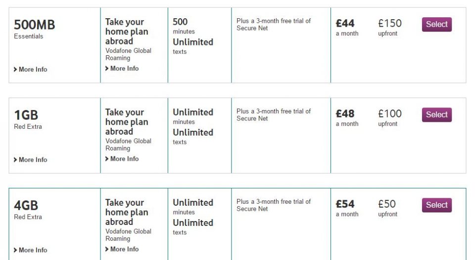Click Secure Net trial text in 4GB plan
475x260 pixels.
pos(274,205)
